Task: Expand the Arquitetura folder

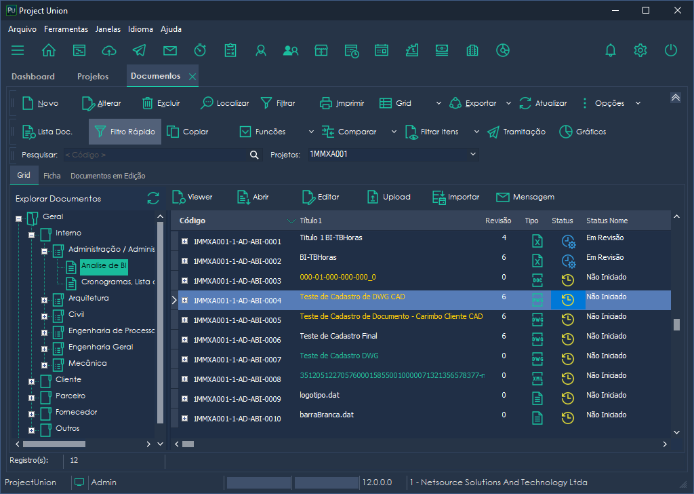Action: click(x=44, y=299)
